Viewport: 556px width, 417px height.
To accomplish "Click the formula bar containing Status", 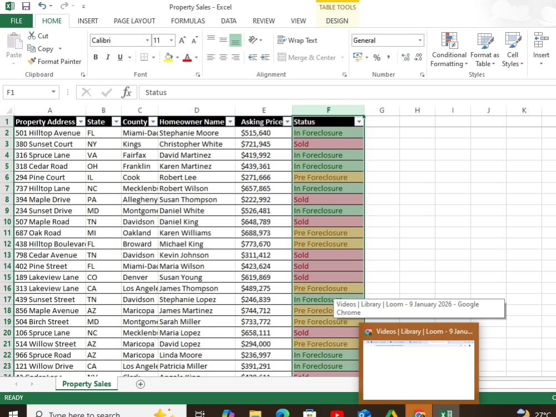I will point(348,92).
